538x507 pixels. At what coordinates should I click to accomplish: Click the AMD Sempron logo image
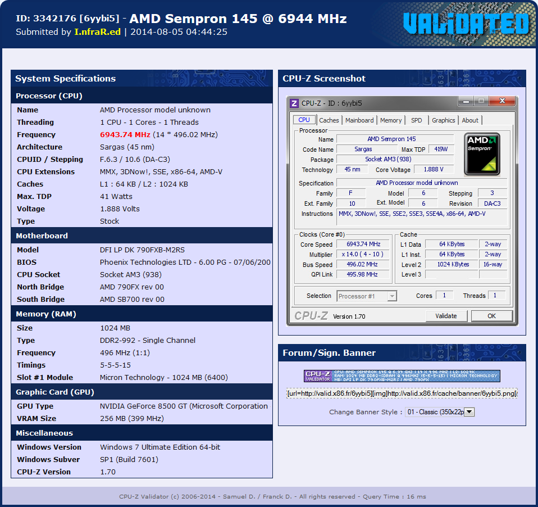(x=482, y=155)
